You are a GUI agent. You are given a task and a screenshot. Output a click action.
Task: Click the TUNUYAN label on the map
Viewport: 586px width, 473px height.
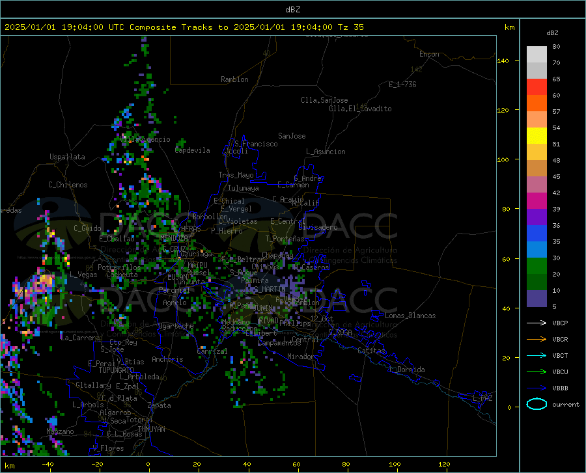(151, 429)
